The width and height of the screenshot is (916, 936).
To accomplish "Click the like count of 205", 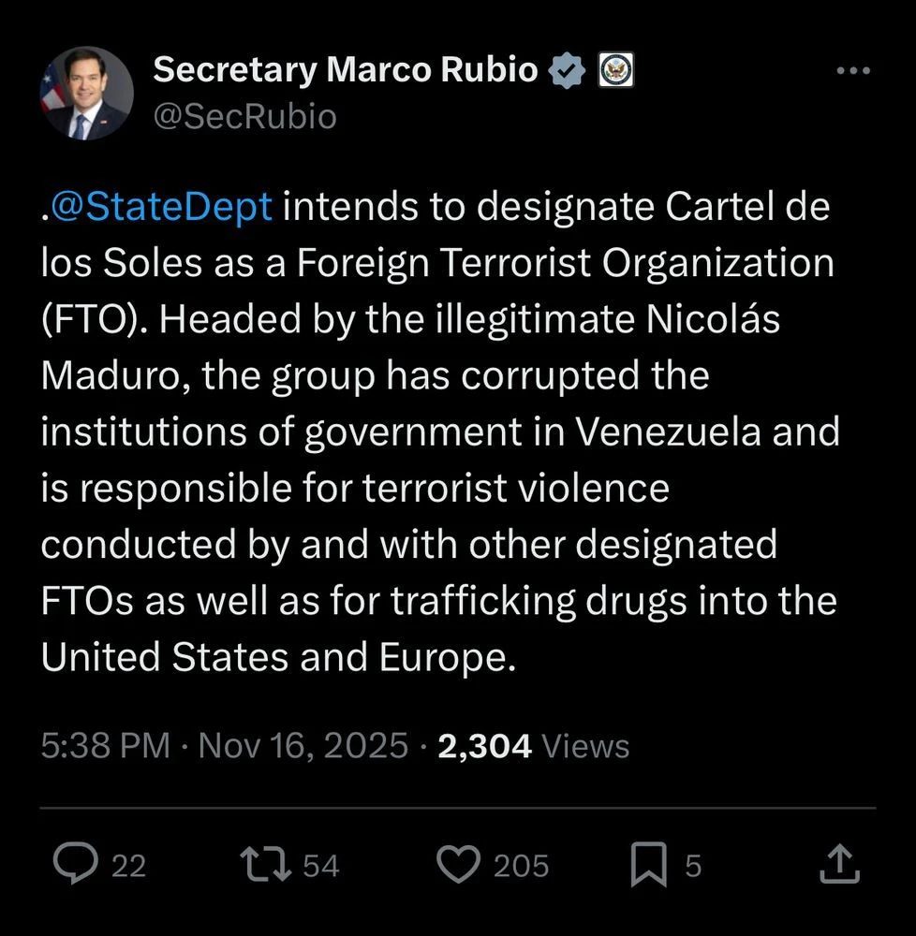I will tap(521, 866).
